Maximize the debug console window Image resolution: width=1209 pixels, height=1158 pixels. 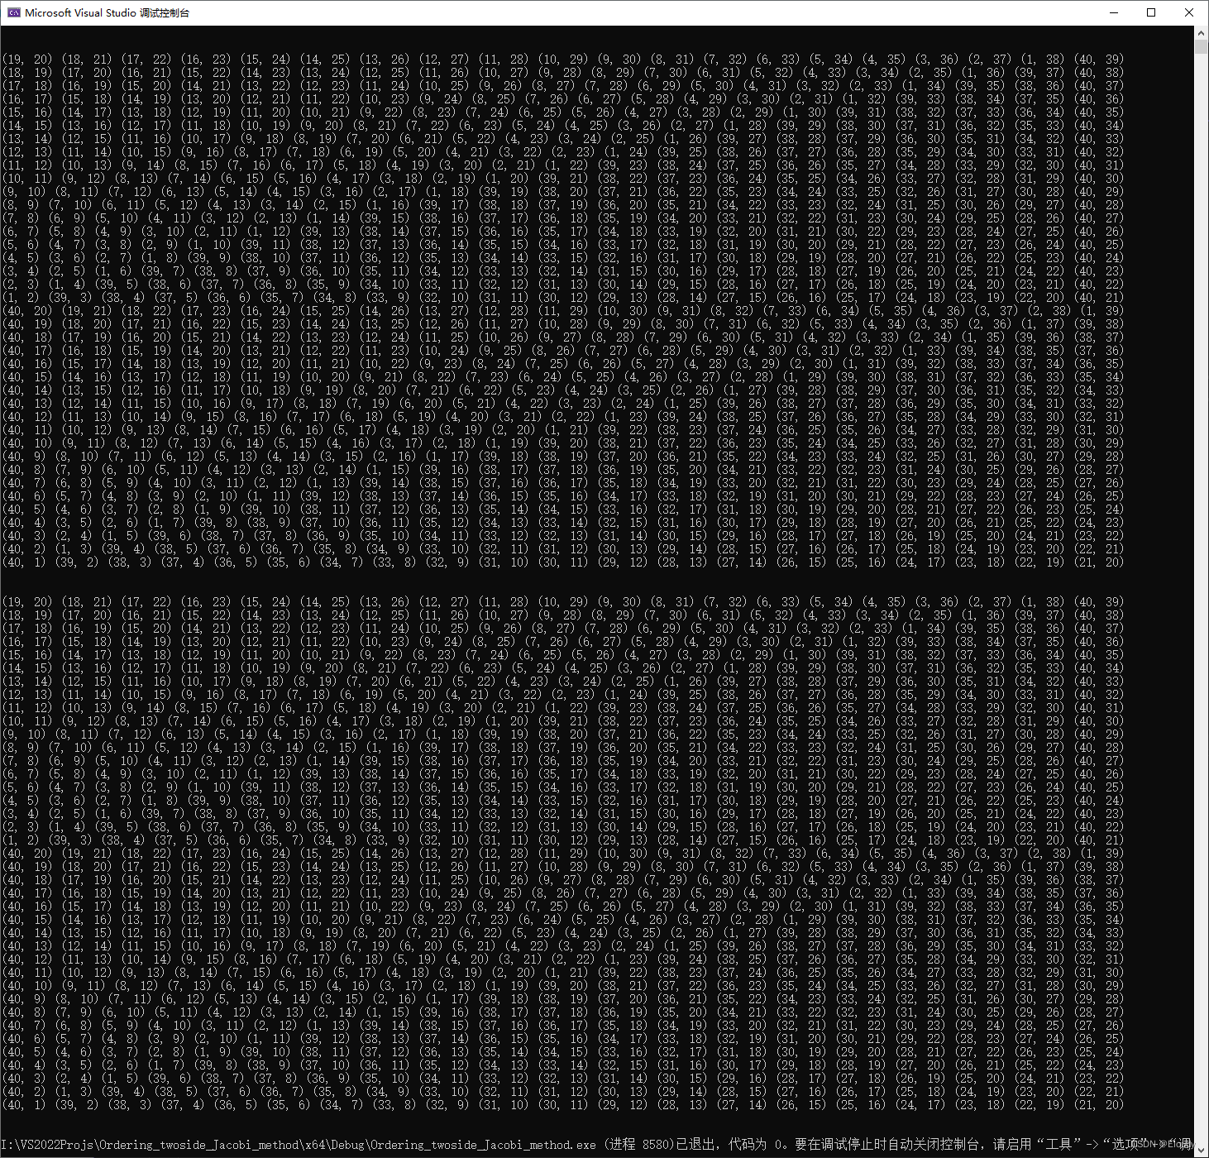(1150, 12)
